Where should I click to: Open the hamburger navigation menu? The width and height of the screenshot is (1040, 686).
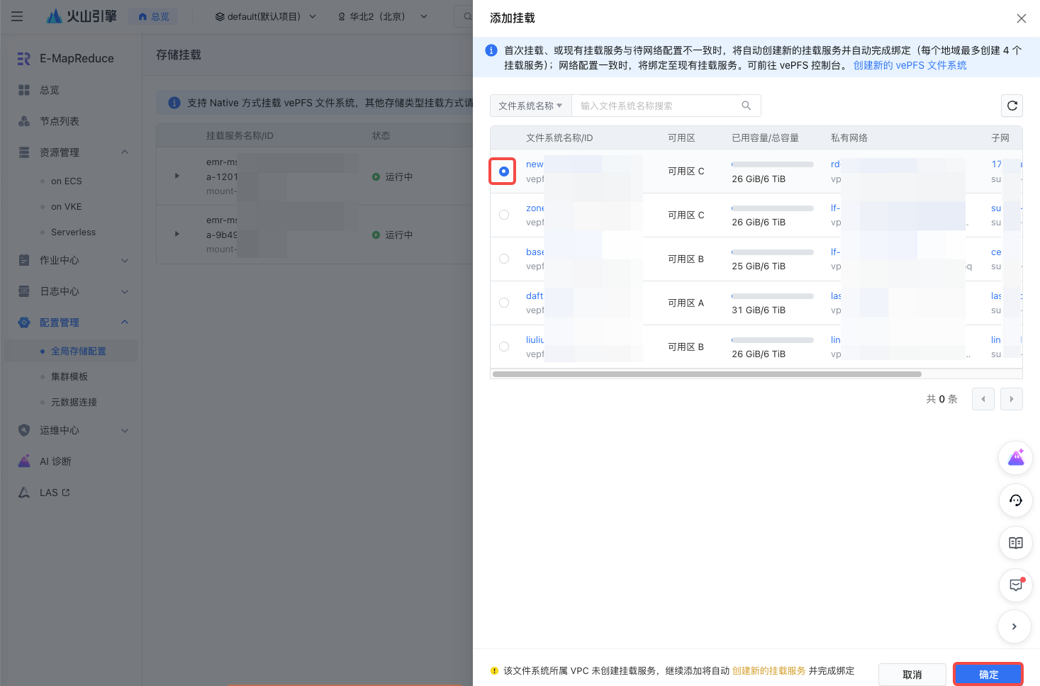click(x=17, y=16)
